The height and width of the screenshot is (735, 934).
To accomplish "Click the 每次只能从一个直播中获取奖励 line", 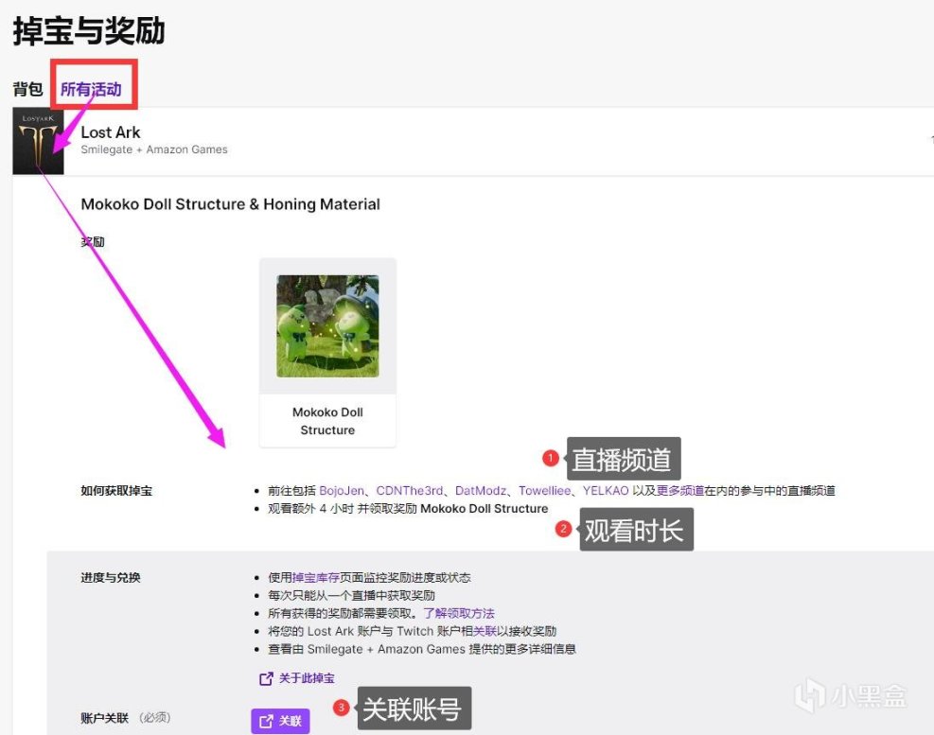I will click(351, 596).
